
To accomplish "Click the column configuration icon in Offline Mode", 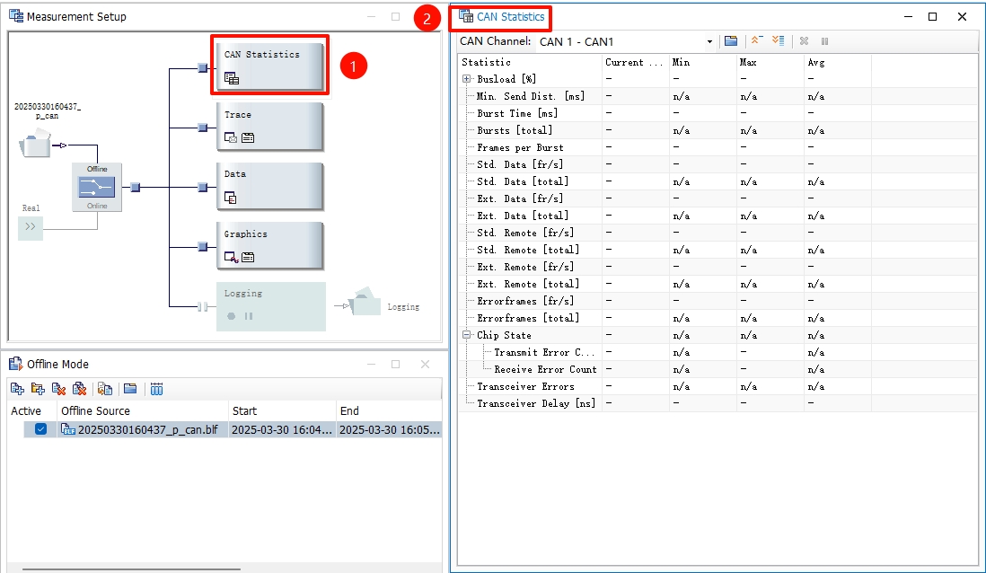I will click(156, 389).
